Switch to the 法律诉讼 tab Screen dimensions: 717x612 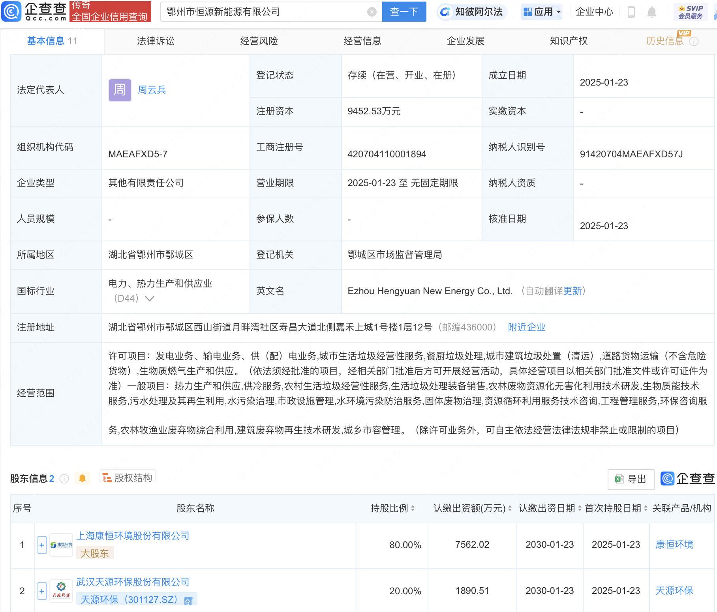click(156, 41)
